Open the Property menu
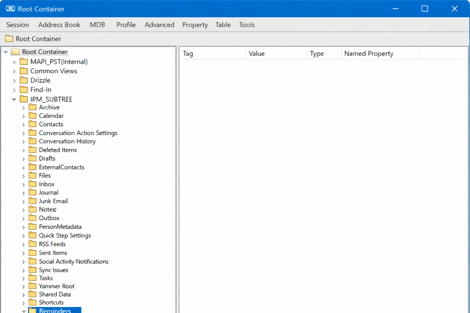Viewport: 470px width, 313px height. pyautogui.click(x=195, y=25)
